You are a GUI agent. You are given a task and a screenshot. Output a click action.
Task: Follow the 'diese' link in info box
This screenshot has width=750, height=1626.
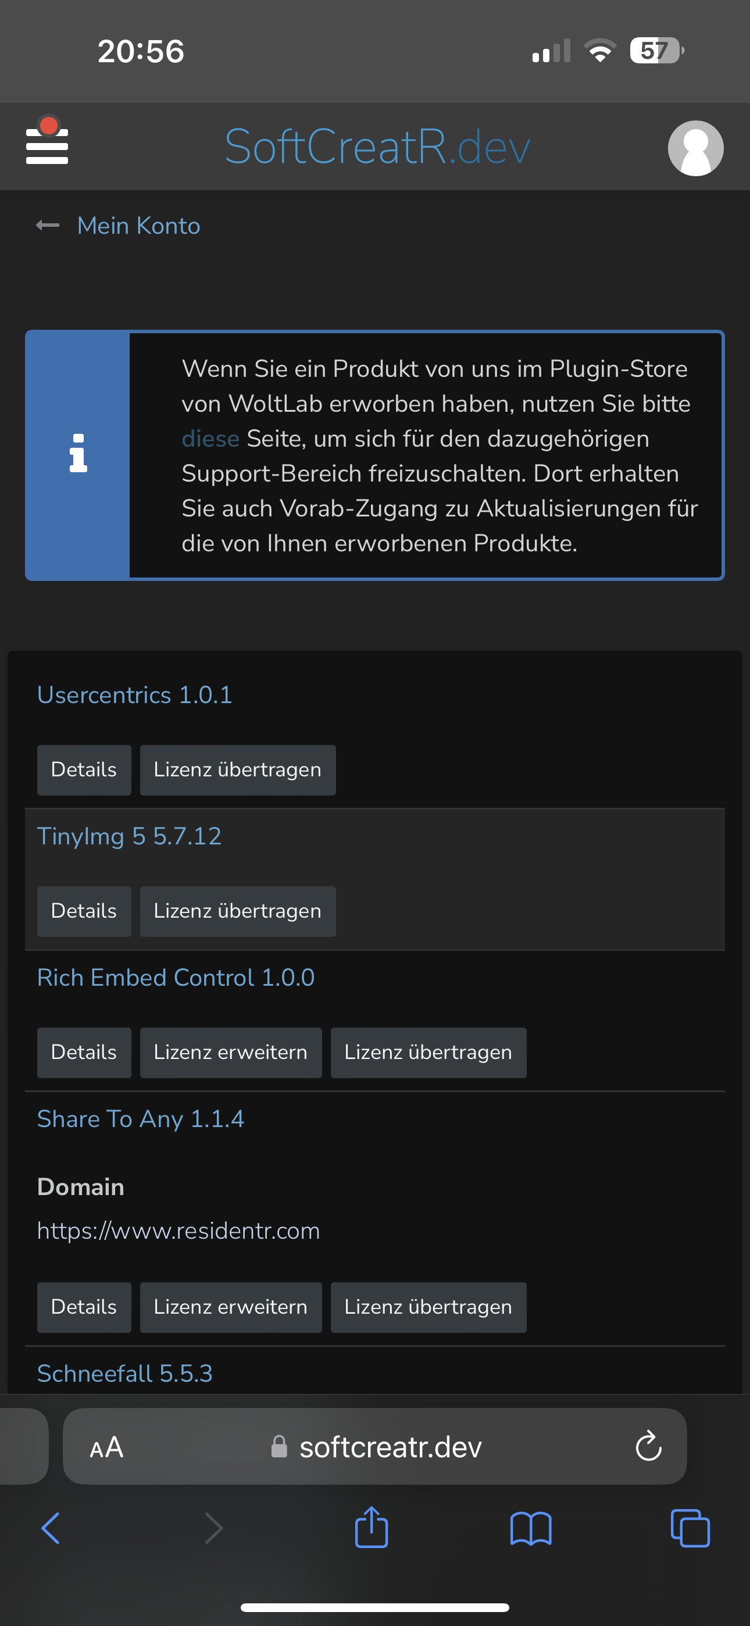[210, 438]
